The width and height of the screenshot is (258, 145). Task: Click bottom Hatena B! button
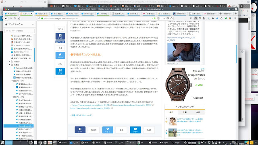tap(135, 130)
